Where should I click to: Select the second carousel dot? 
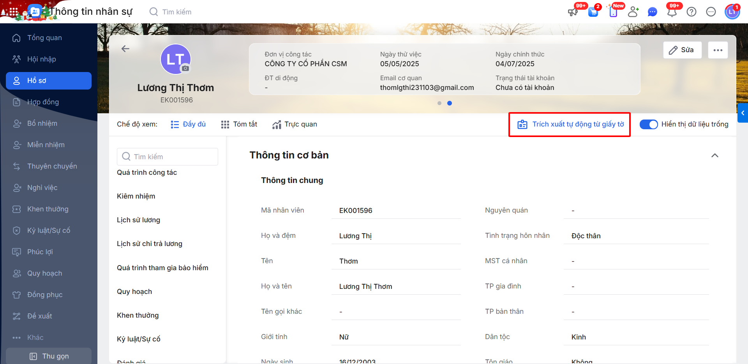[x=450, y=103]
